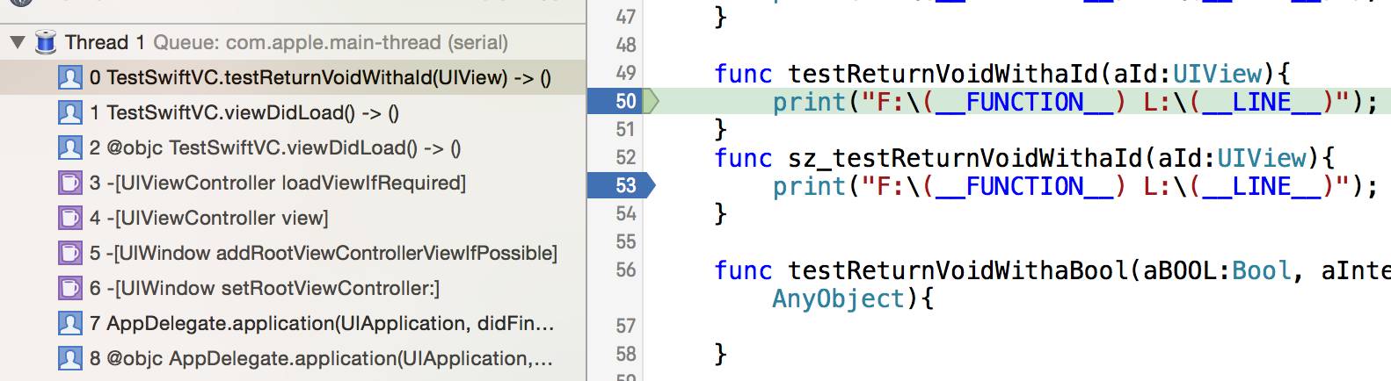Click gutter line number 55
This screenshot has height=381, width=1391.
(625, 241)
